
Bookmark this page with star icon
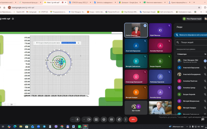199,7
